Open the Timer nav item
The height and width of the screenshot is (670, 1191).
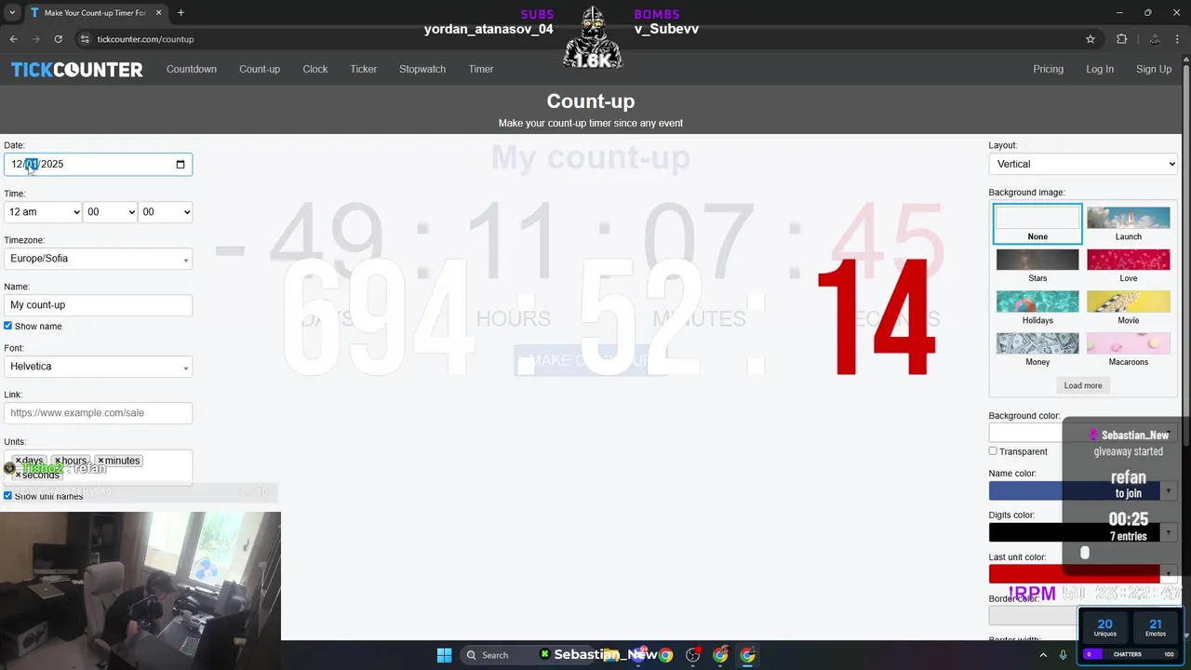pyautogui.click(x=481, y=69)
